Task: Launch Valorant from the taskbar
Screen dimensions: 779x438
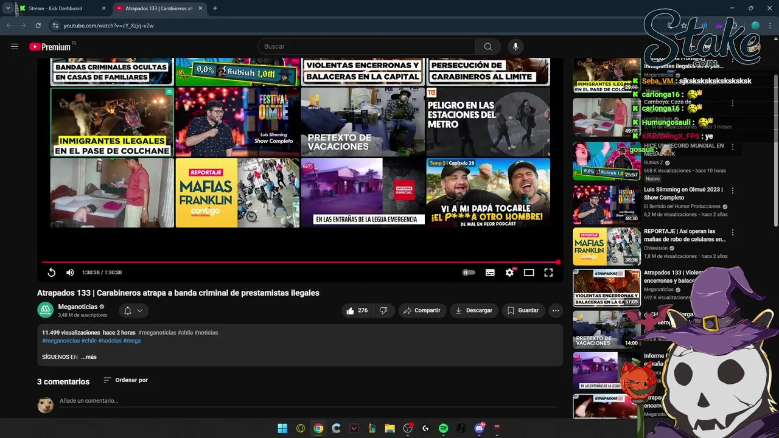Action: click(x=354, y=428)
